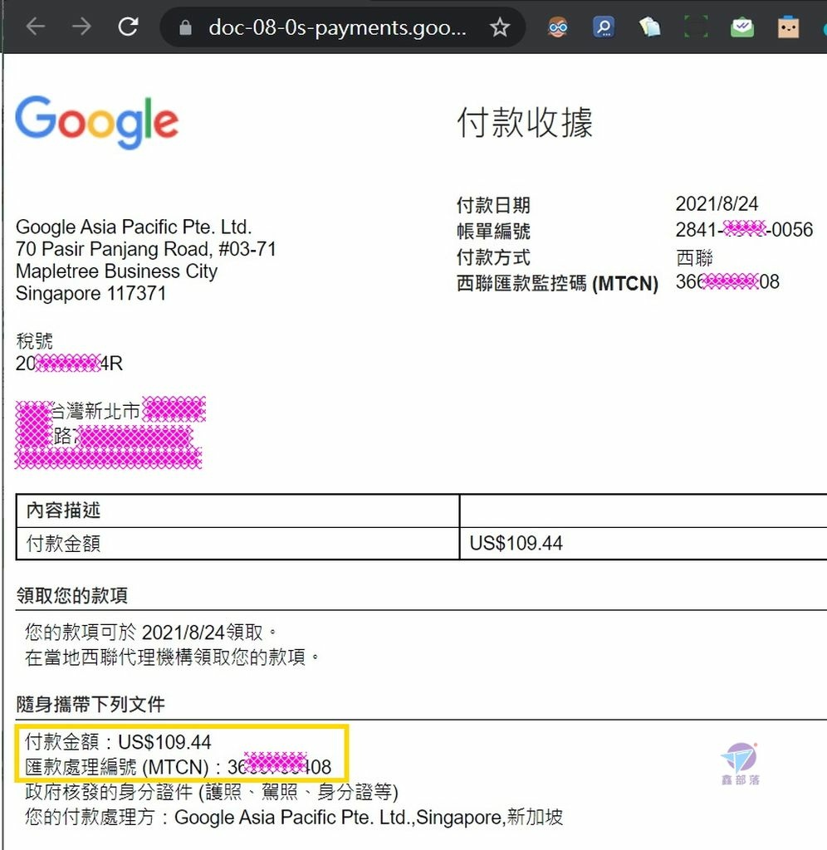The image size is (827, 850).
Task: Click the 隨身攜帶下列文件 section heading
Action: (x=90, y=704)
